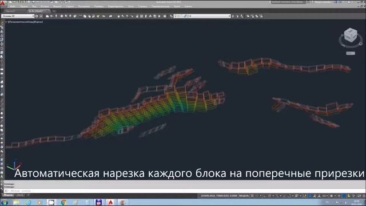
Task: Open the Параметризация menu
Action: pos(160,6)
